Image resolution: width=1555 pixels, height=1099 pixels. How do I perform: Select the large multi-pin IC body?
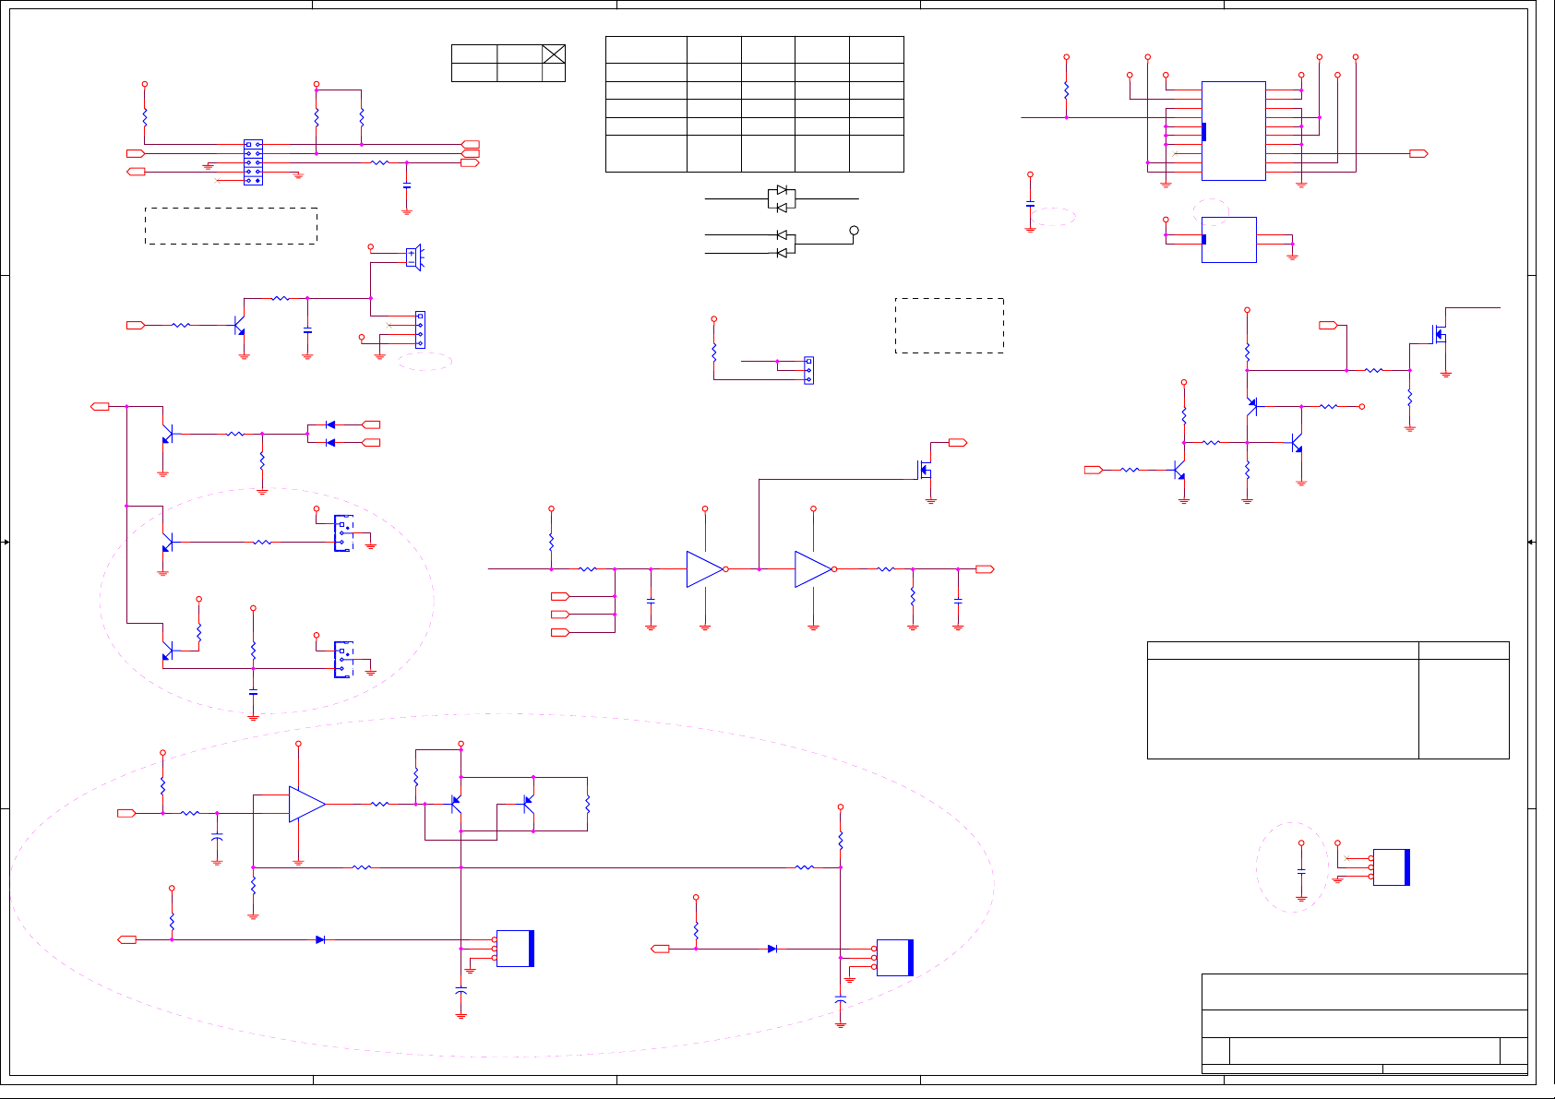point(1233,131)
